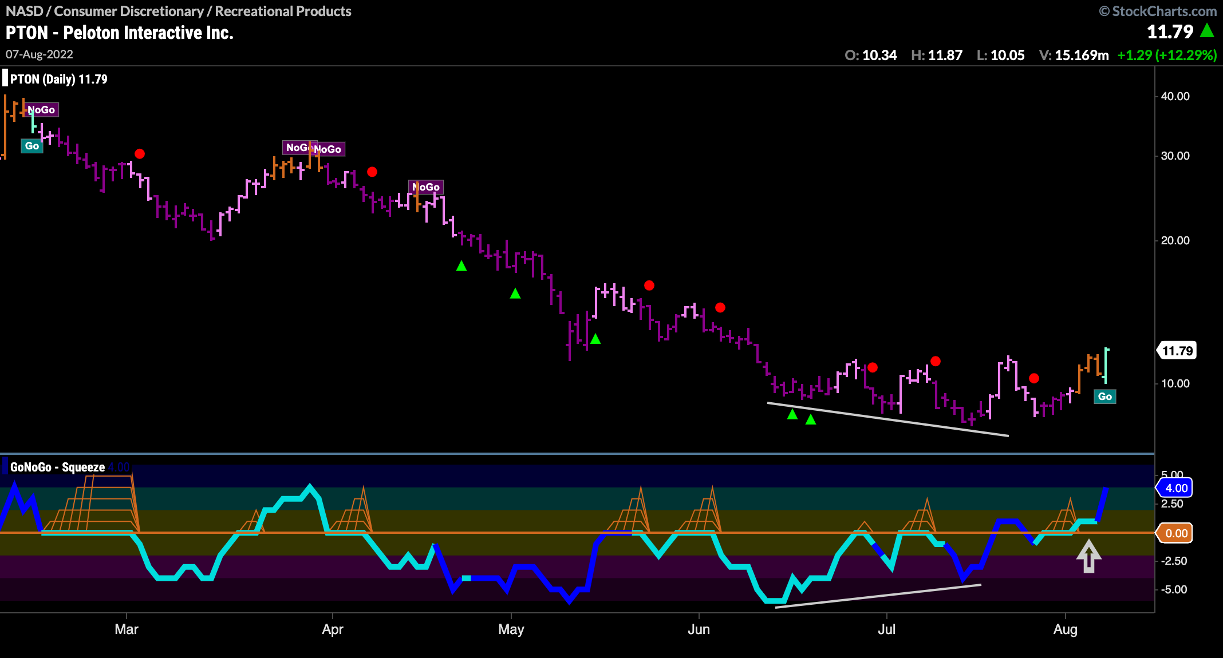Click the 10.00 price axis label
The width and height of the screenshot is (1223, 658).
tap(1175, 383)
